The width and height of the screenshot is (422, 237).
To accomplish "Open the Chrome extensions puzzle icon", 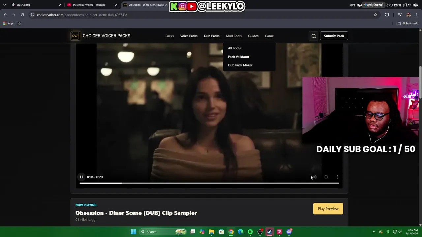I will click(387, 15).
